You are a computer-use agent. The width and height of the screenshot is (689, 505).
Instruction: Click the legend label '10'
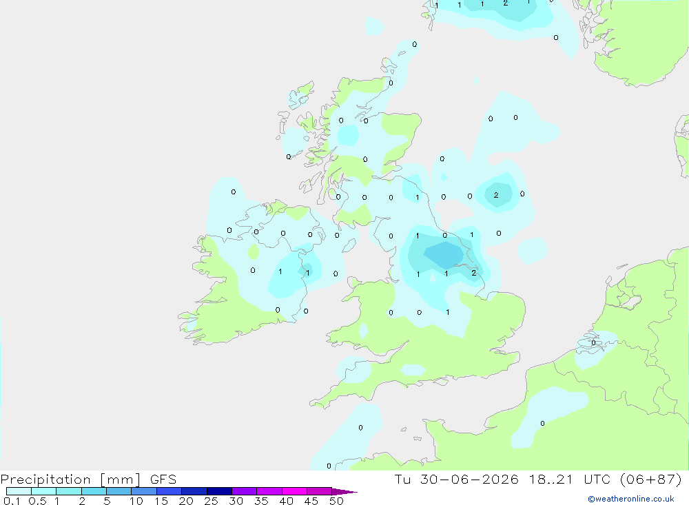point(136,501)
